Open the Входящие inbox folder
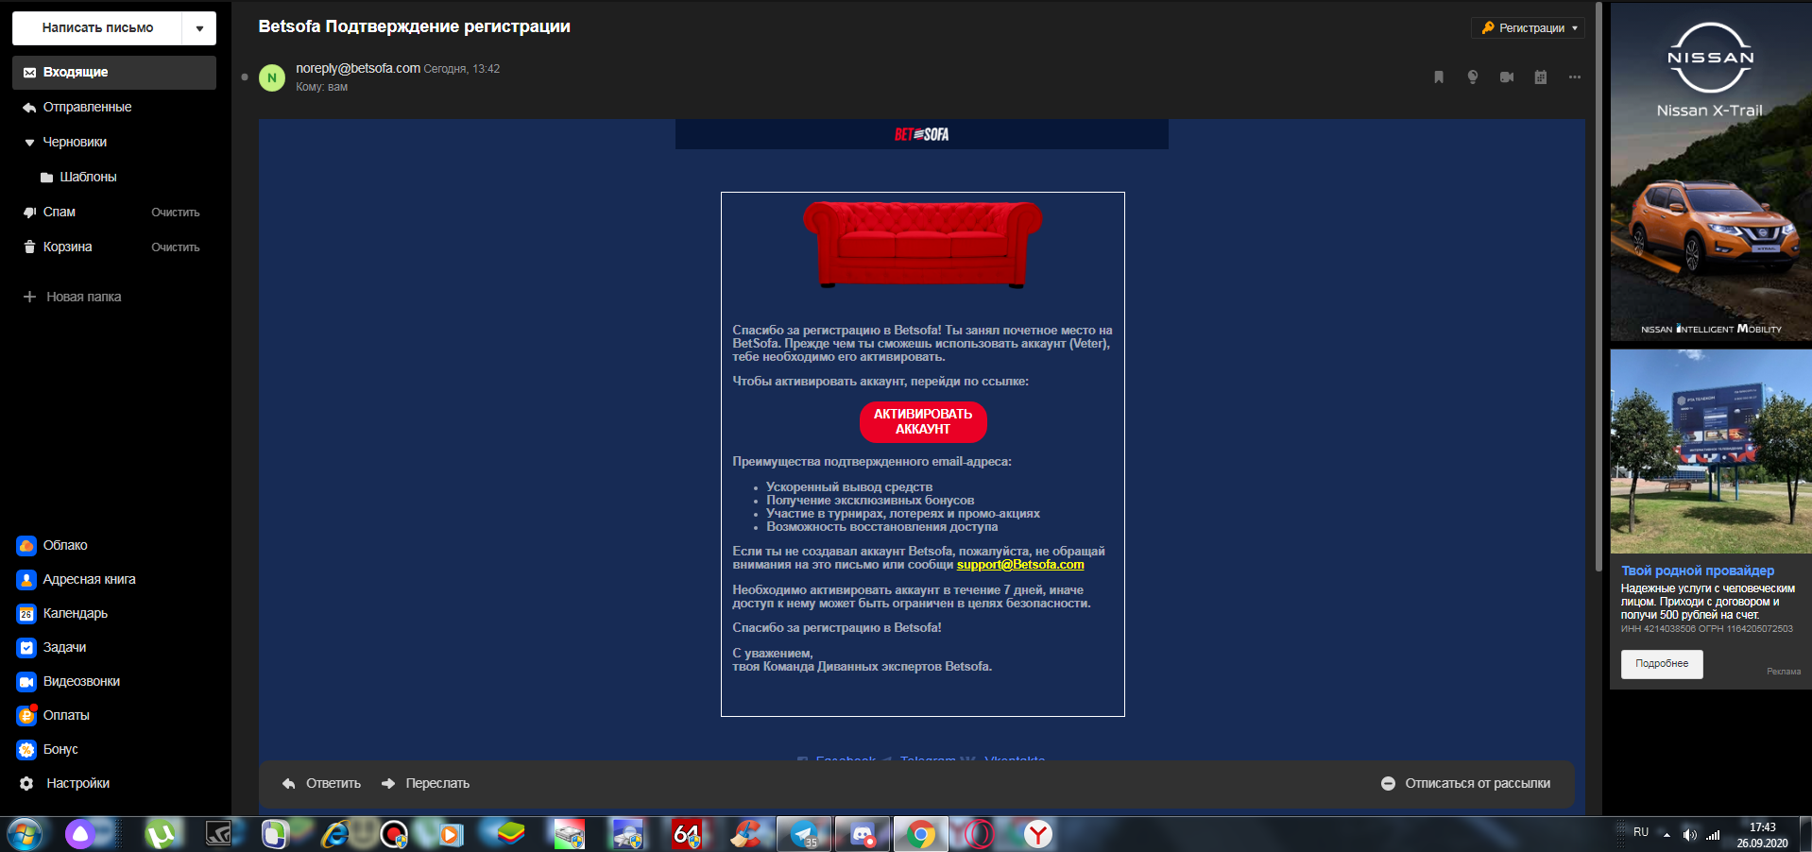Image resolution: width=1812 pixels, height=852 pixels. [114, 73]
